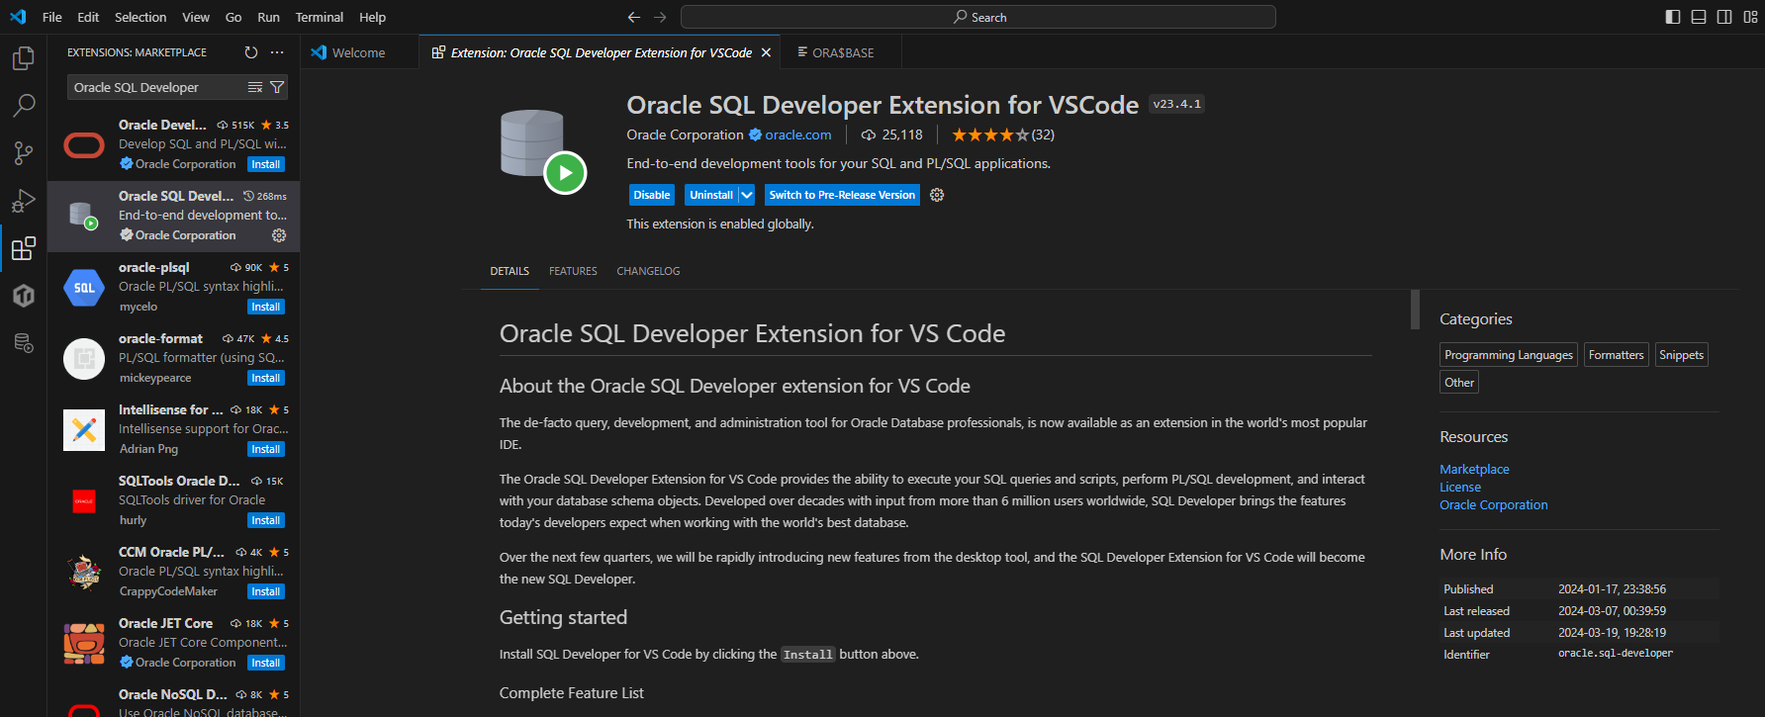Open the Help menu
Screen dimensions: 1765x717
[373, 17]
